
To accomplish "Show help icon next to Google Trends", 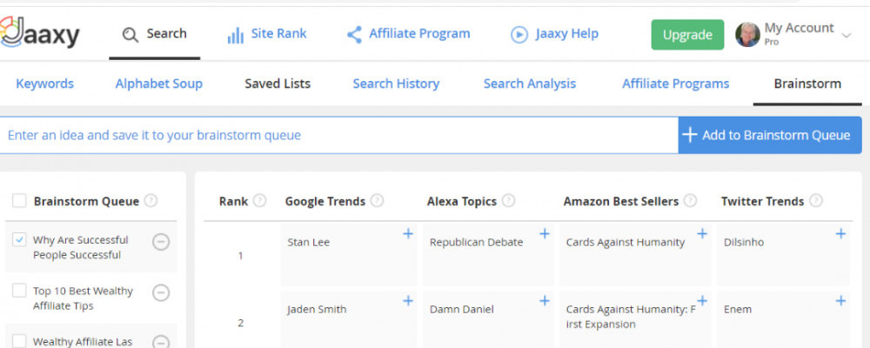I will [x=377, y=200].
